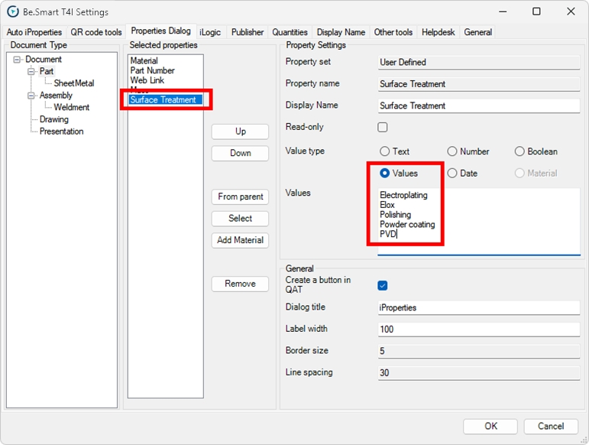Viewport: 589px width, 445px height.
Task: Collapse the Document tree node
Action: click(17, 60)
